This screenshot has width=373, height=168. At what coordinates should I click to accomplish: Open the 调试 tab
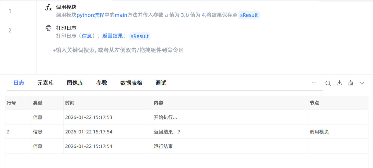[161, 83]
